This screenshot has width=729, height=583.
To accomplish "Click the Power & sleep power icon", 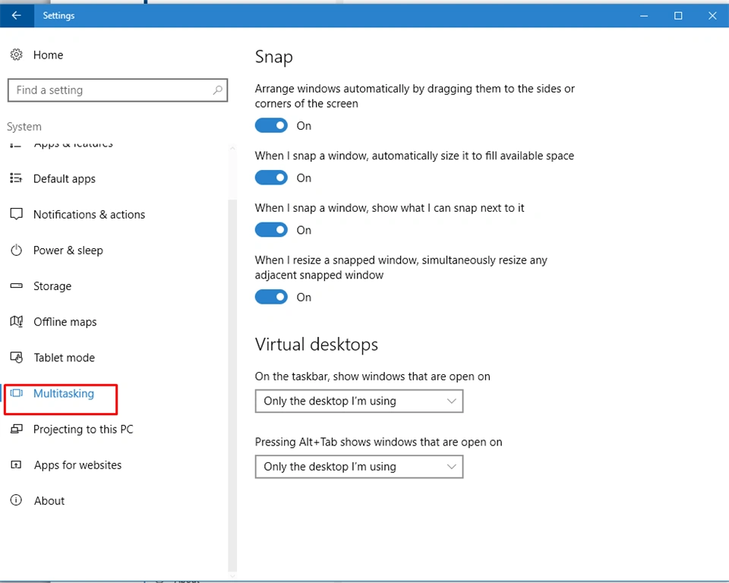I will pyautogui.click(x=16, y=250).
